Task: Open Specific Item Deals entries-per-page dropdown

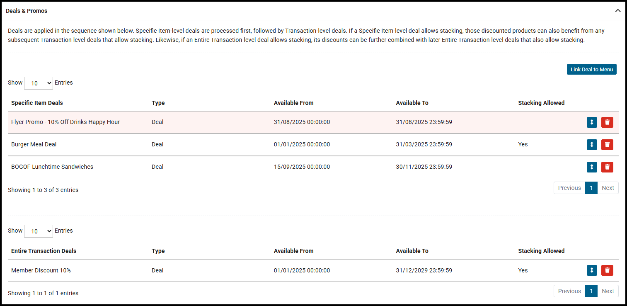Action: point(39,83)
